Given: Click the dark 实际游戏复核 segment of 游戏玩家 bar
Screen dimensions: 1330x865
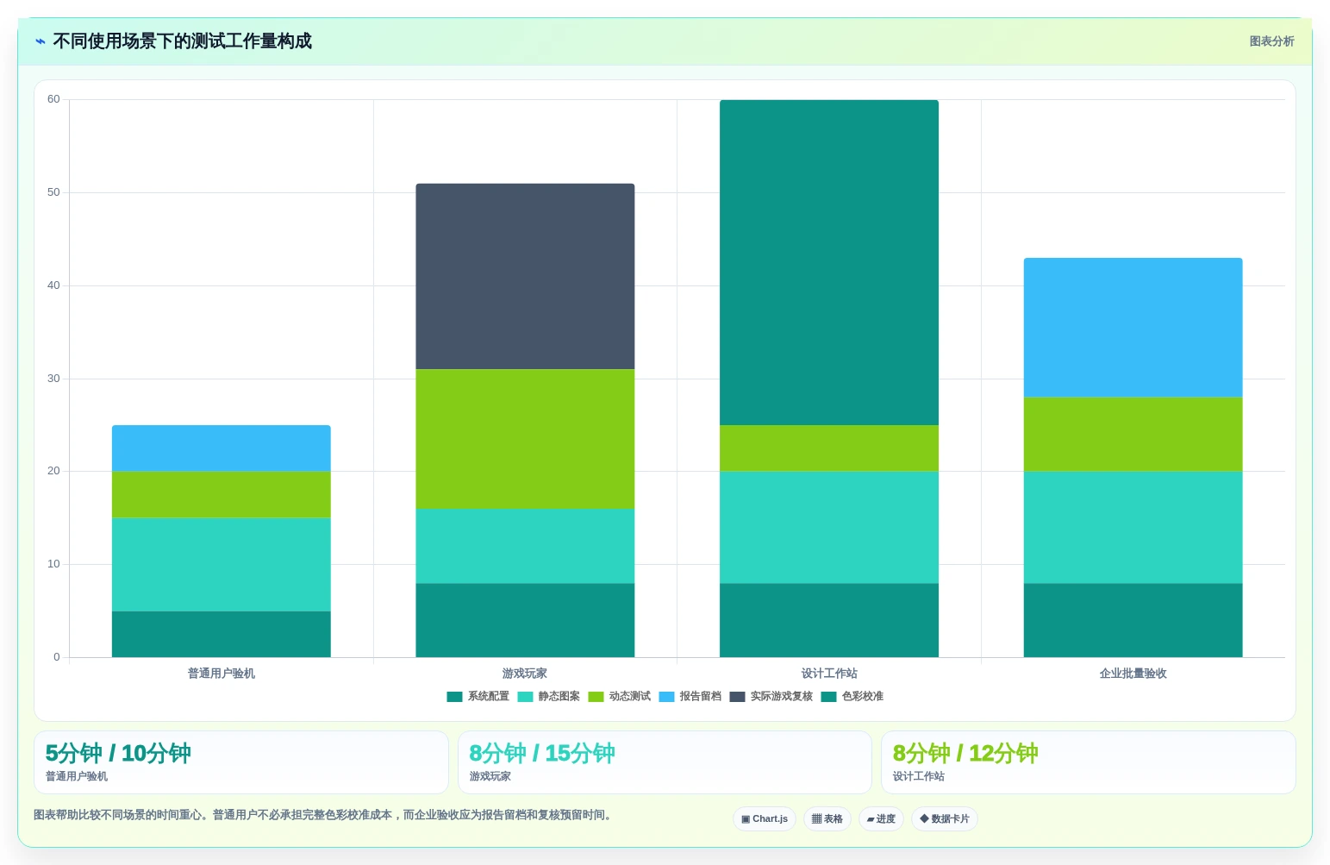Looking at the screenshot, I should (x=525, y=277).
